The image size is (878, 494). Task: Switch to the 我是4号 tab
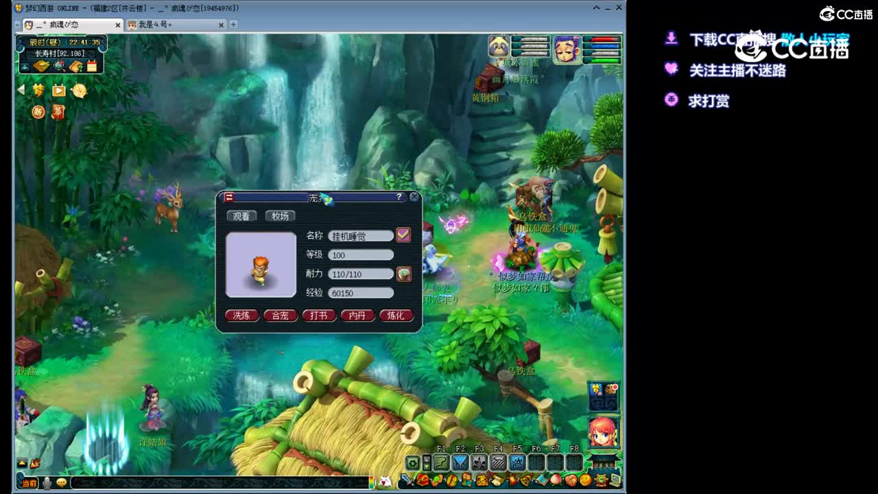point(176,25)
